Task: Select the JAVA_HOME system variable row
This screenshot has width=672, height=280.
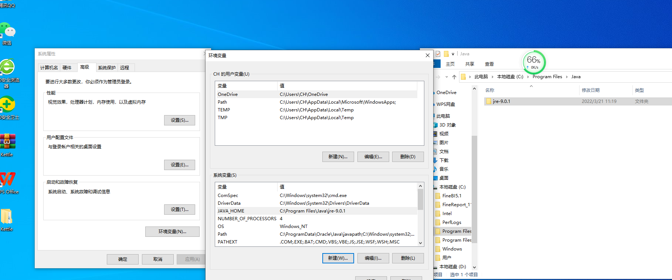Action: pos(316,211)
